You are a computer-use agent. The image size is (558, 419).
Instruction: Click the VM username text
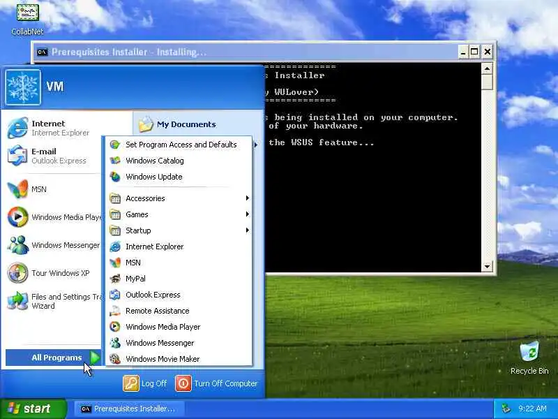pos(55,86)
